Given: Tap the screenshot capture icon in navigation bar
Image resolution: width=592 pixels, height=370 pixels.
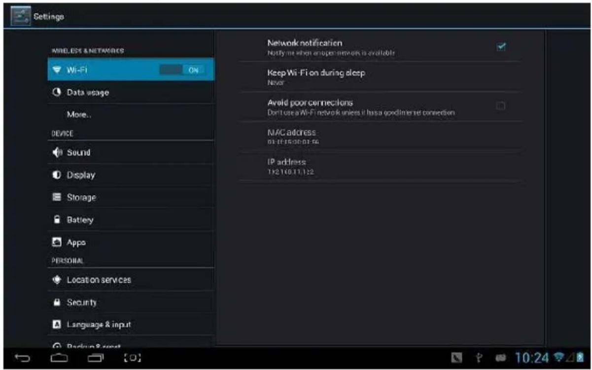Looking at the screenshot, I should coord(133,358).
